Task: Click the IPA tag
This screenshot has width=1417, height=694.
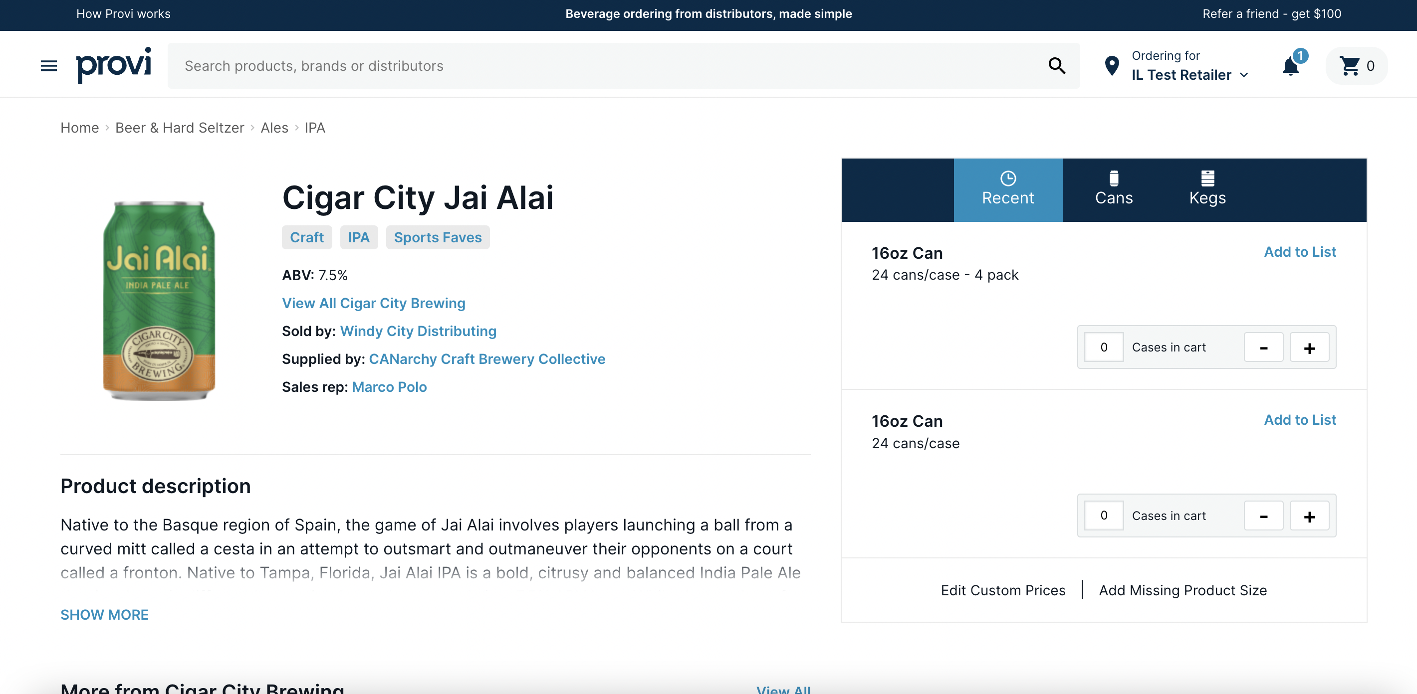Action: click(358, 237)
